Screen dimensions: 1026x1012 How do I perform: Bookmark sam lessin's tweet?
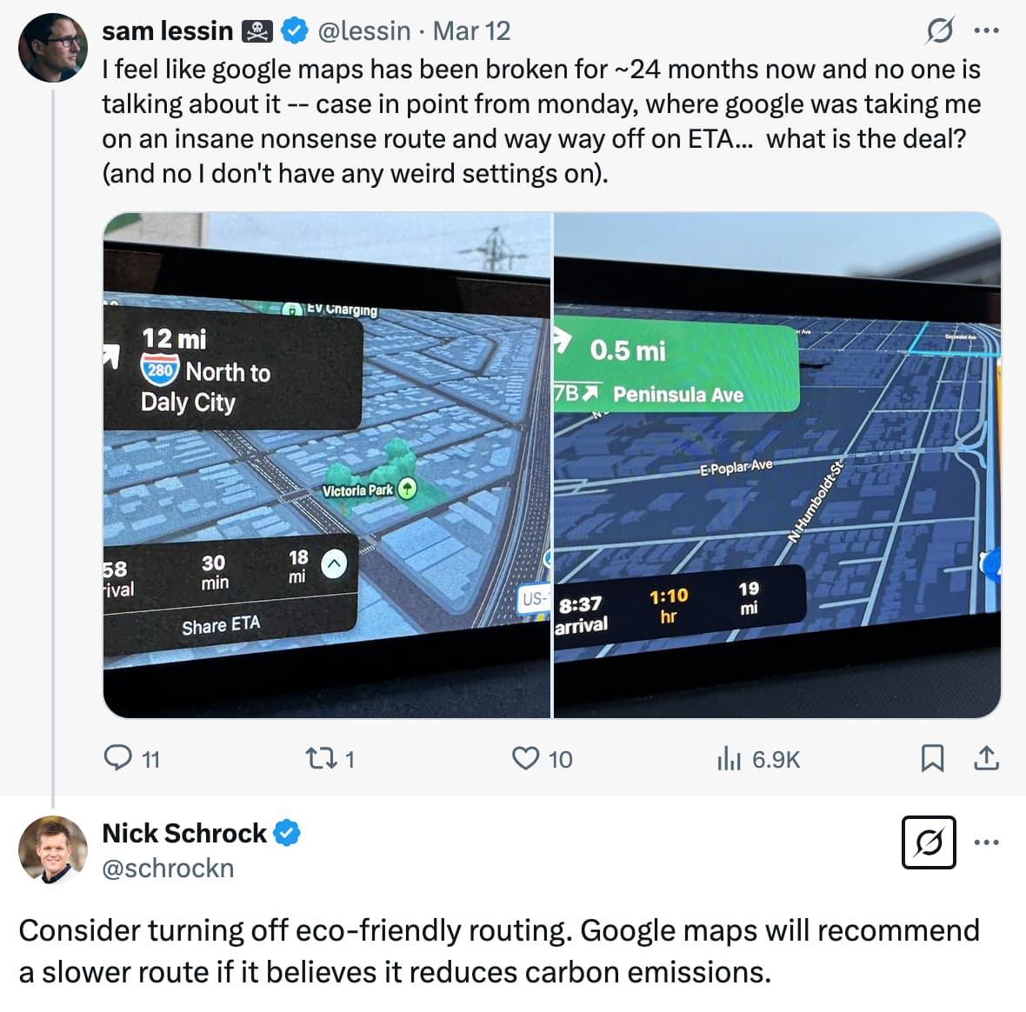click(934, 758)
